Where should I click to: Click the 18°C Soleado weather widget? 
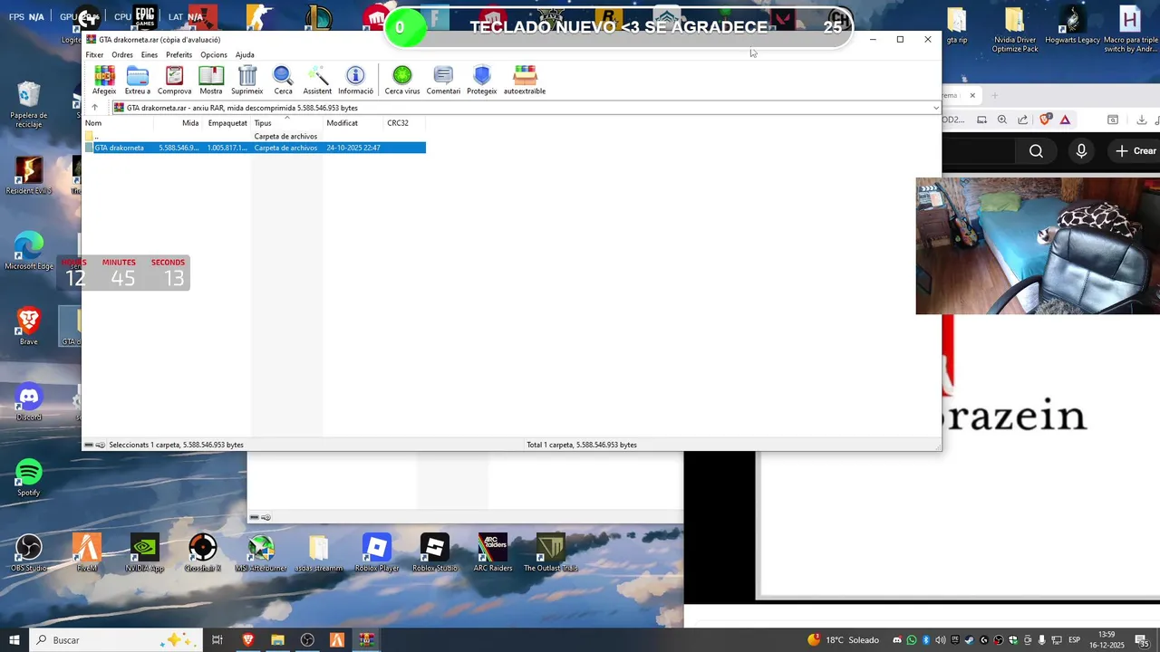pyautogui.click(x=844, y=640)
